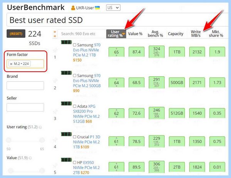231x178 pixels.
Task: Check the Samsung 970 Evo Plus 500GB checkbox
Action: point(75,76)
